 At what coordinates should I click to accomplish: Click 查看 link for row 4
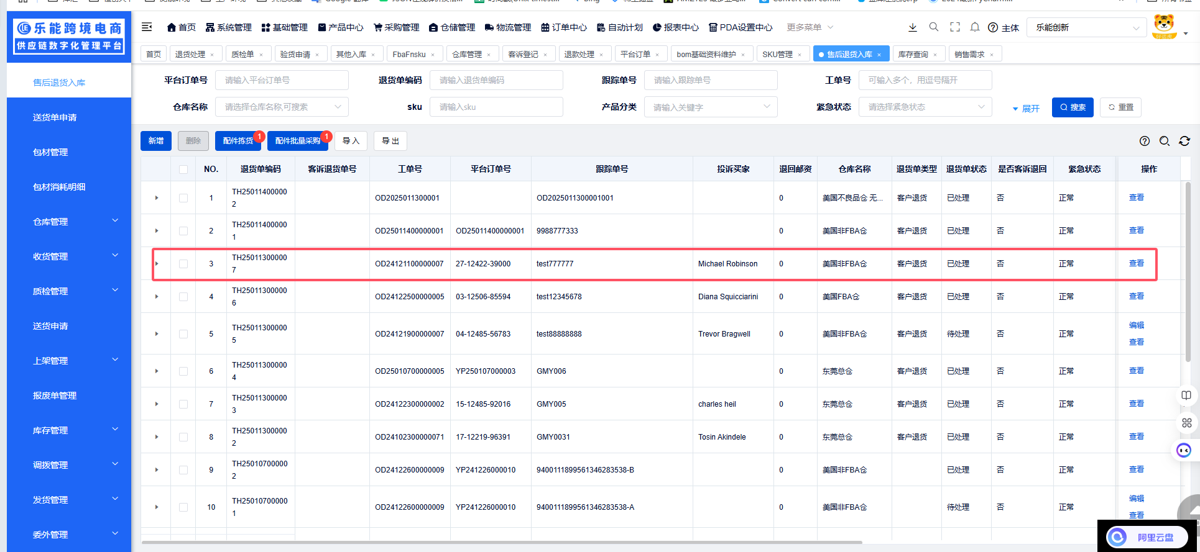[1136, 296]
